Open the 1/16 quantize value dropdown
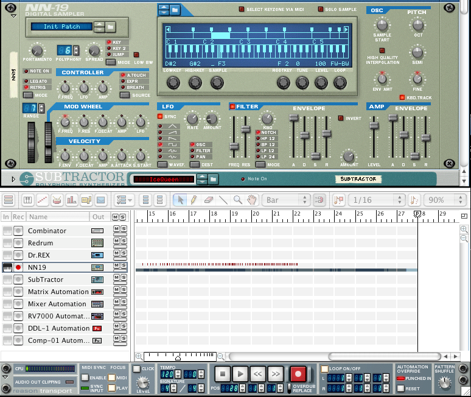 tap(377, 200)
